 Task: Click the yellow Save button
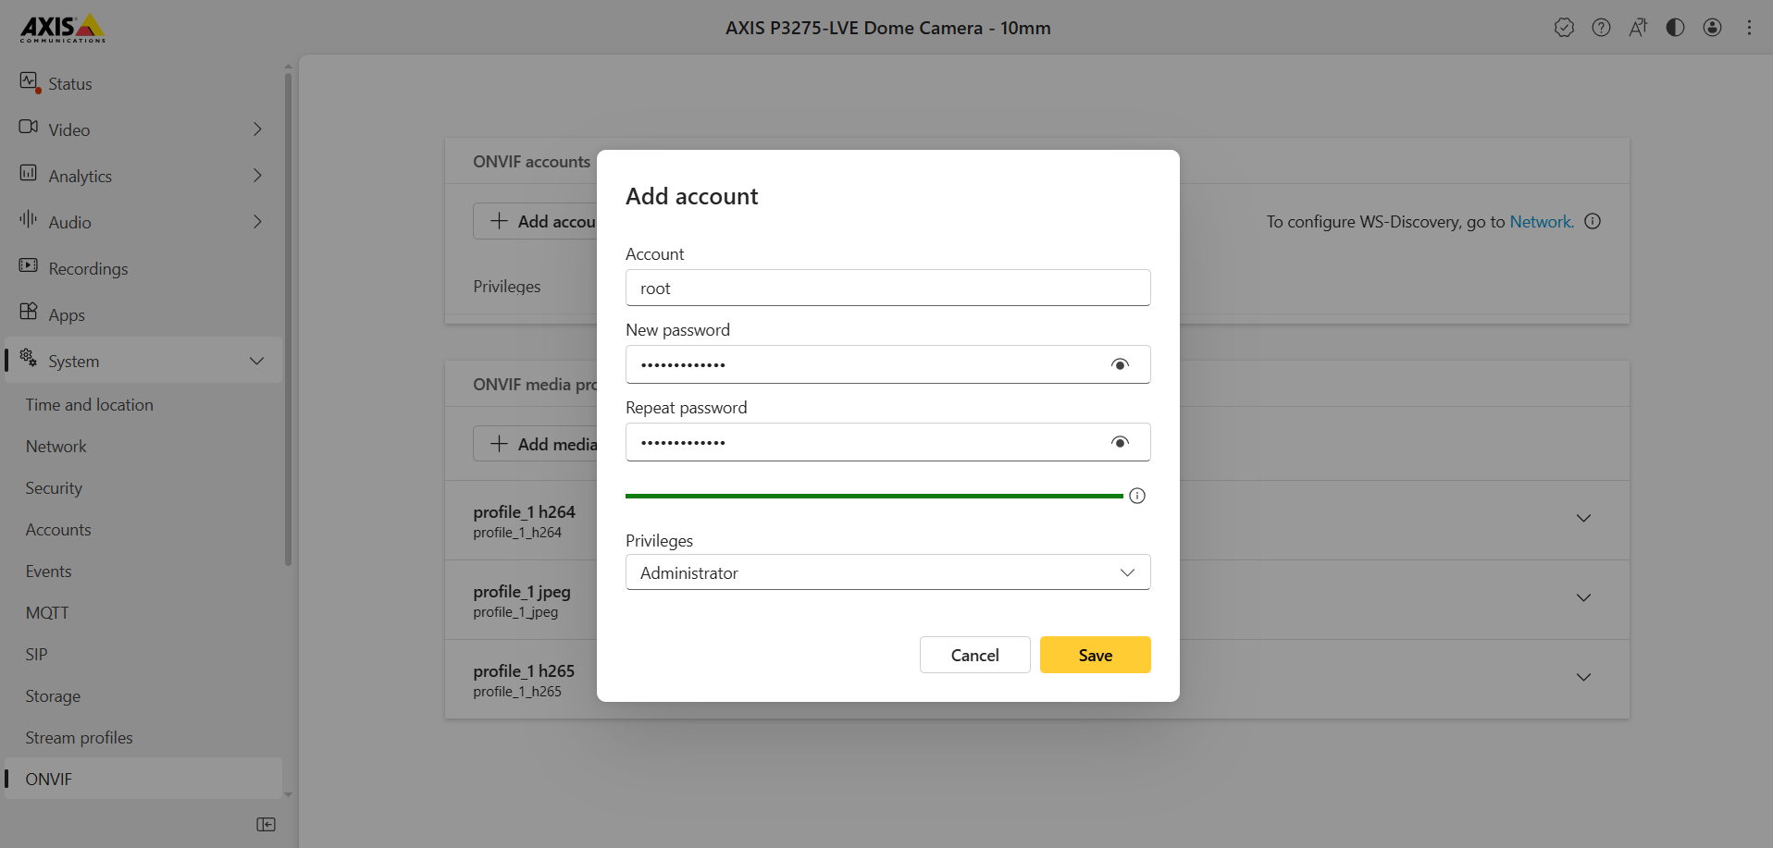[x=1095, y=655]
